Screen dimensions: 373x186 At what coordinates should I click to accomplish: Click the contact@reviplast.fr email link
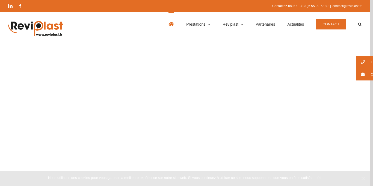(347, 6)
